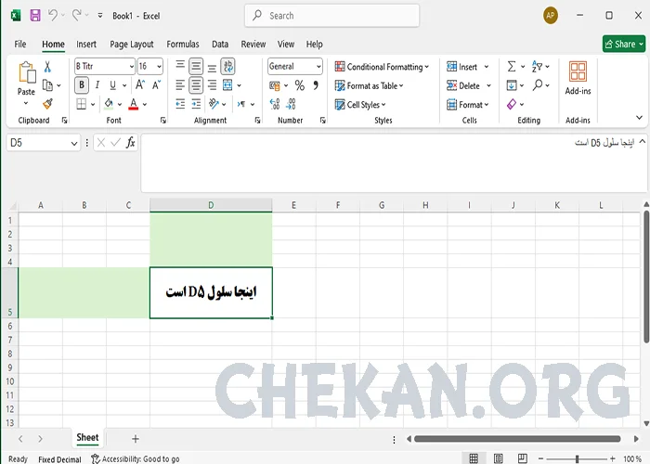The image size is (650, 464).
Task: Open the File menu
Action: click(x=19, y=44)
